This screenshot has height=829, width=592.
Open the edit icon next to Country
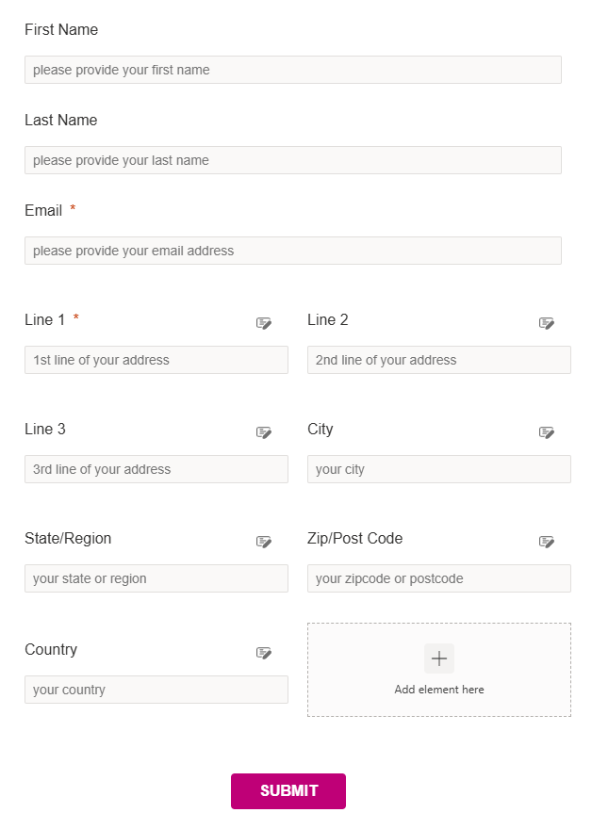coord(264,653)
